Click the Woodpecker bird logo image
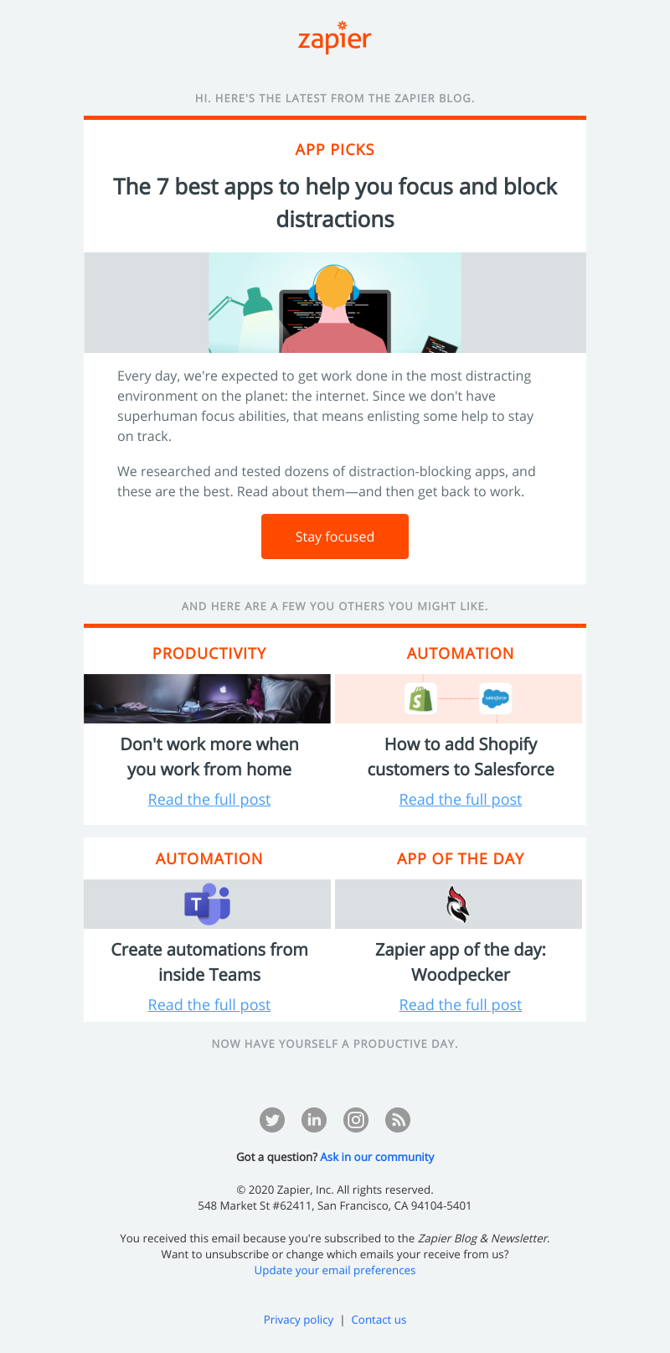Screen dimensions: 670x1353 pos(458,904)
